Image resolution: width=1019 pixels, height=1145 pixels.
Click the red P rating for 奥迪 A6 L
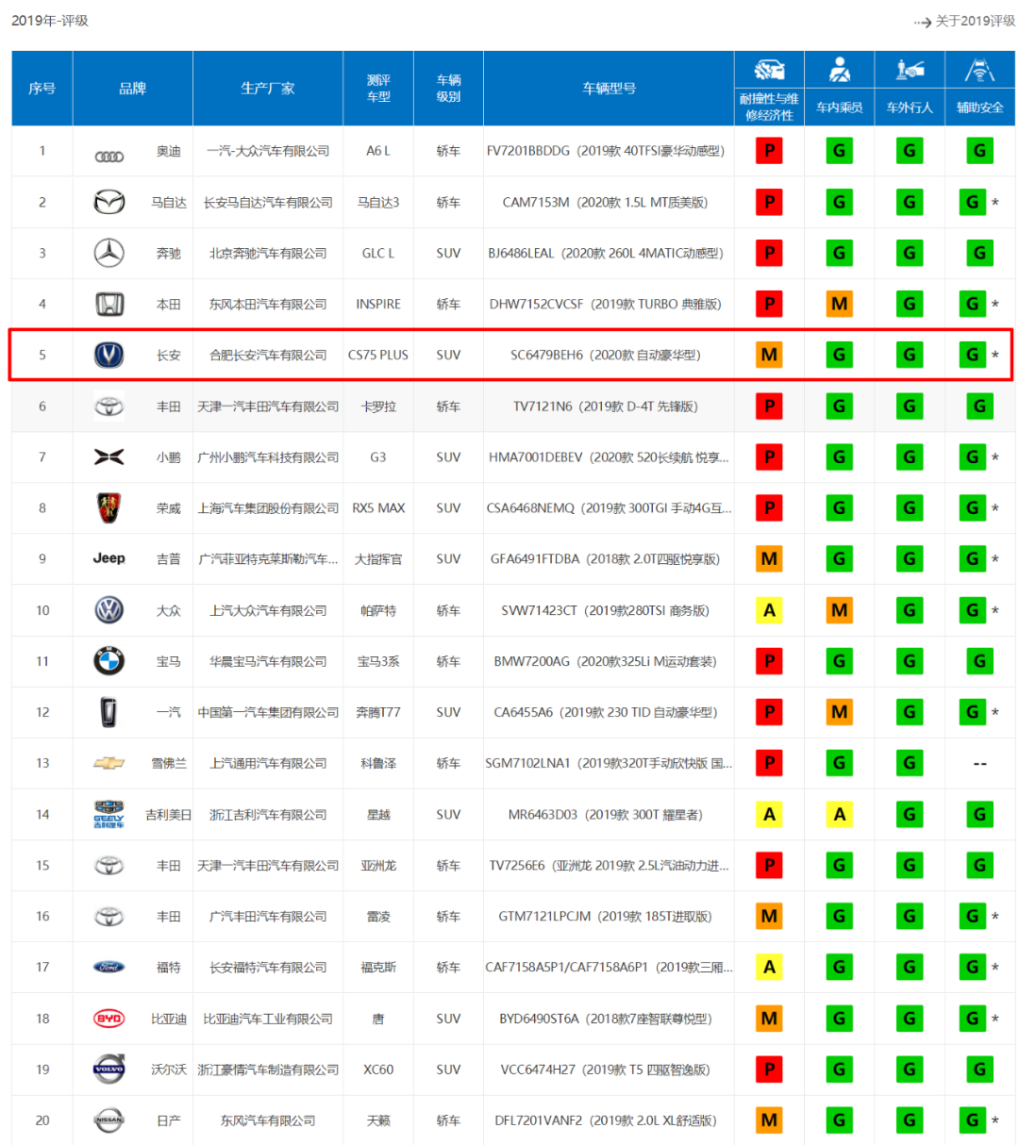point(769,151)
